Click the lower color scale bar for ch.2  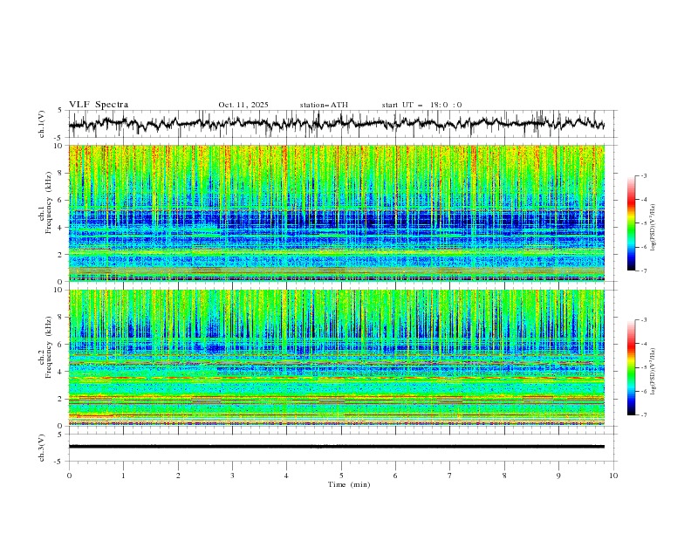pos(632,367)
